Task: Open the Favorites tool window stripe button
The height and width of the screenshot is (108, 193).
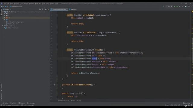Action: pyautogui.click(x=1, y=97)
